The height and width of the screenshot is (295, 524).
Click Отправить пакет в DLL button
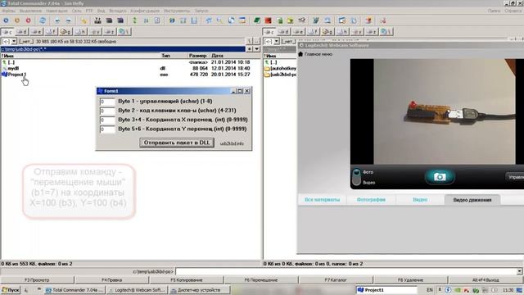(177, 143)
